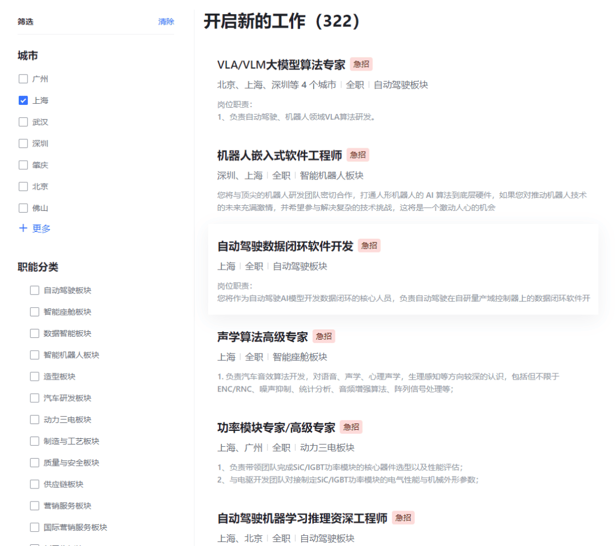Open the 声学算法高级专家 job posting

tap(262, 337)
